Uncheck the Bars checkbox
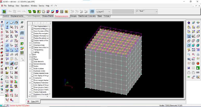 click(x=32, y=57)
